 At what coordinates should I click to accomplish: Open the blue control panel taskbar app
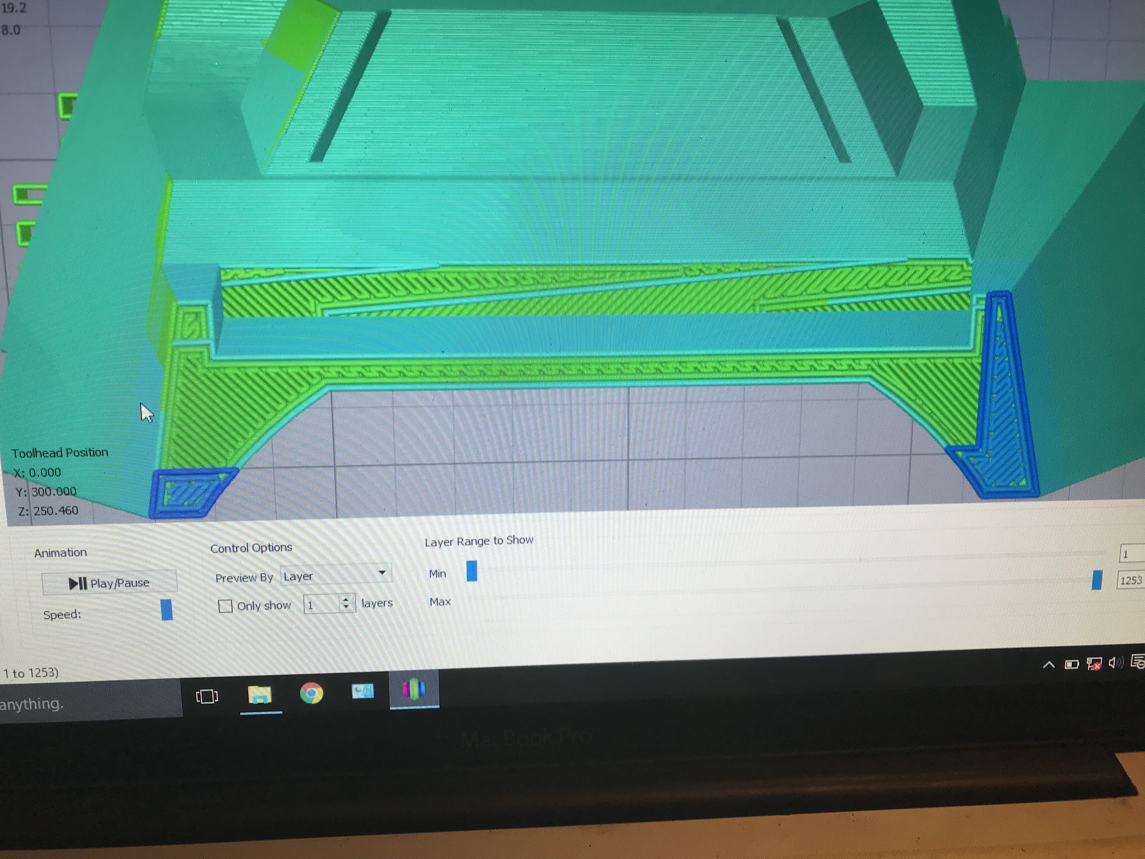[362, 691]
